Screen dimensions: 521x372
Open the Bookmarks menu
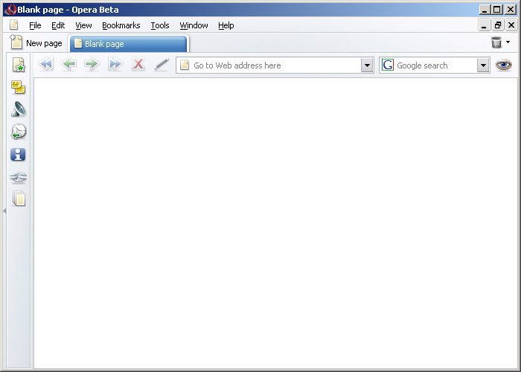121,25
